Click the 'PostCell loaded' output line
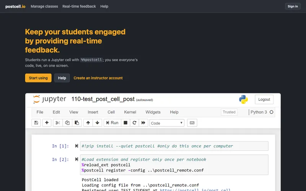 [x=100, y=180]
